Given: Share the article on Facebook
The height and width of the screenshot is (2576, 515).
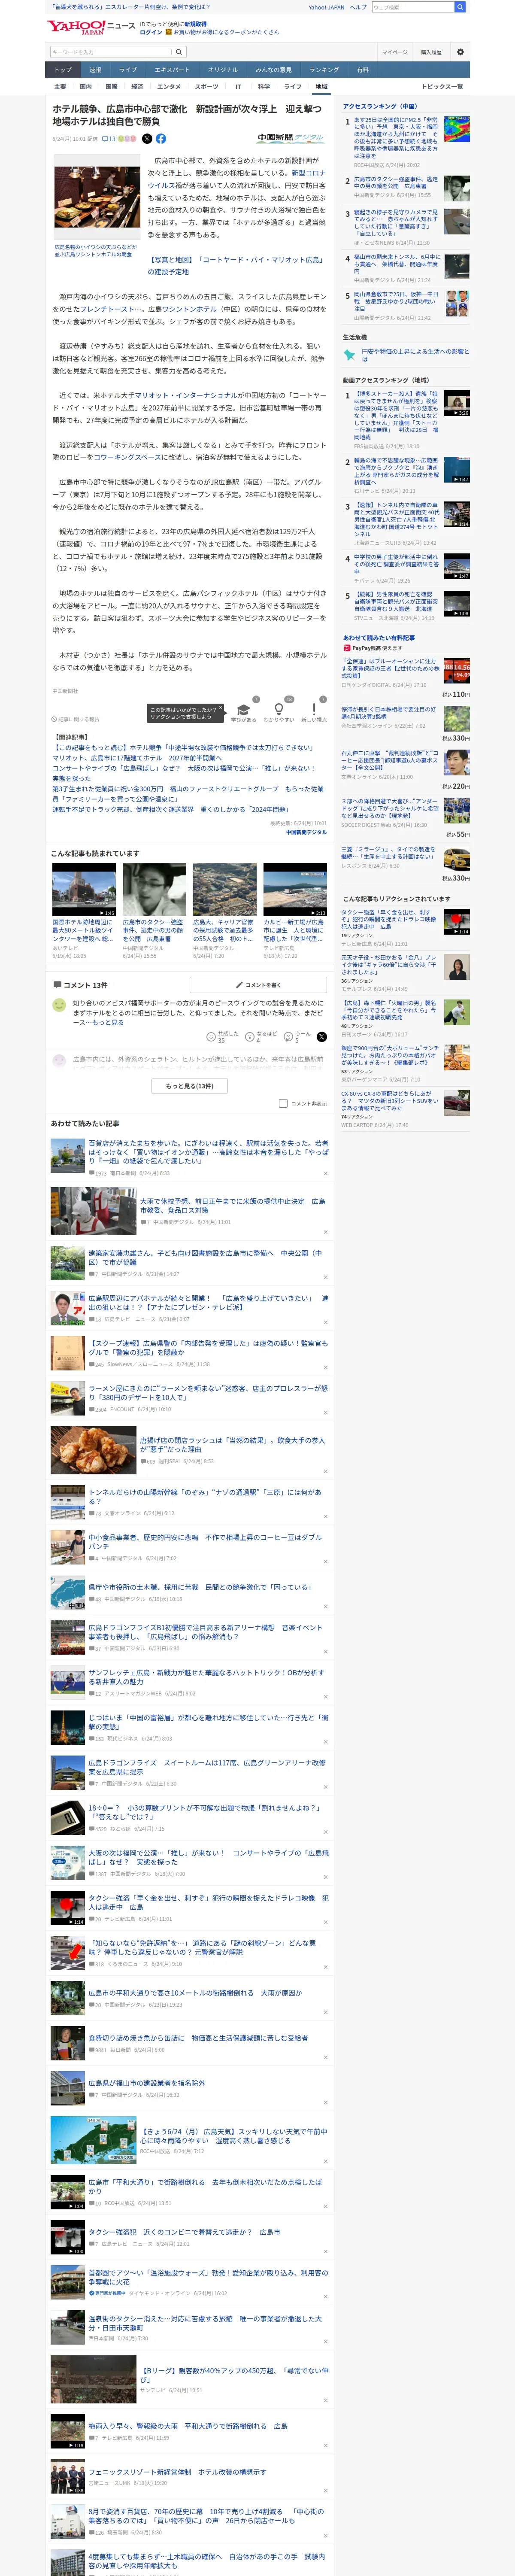Looking at the screenshot, I should coord(161,139).
